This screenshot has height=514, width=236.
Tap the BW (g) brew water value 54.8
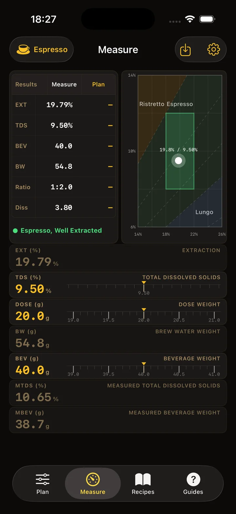pyautogui.click(x=32, y=343)
